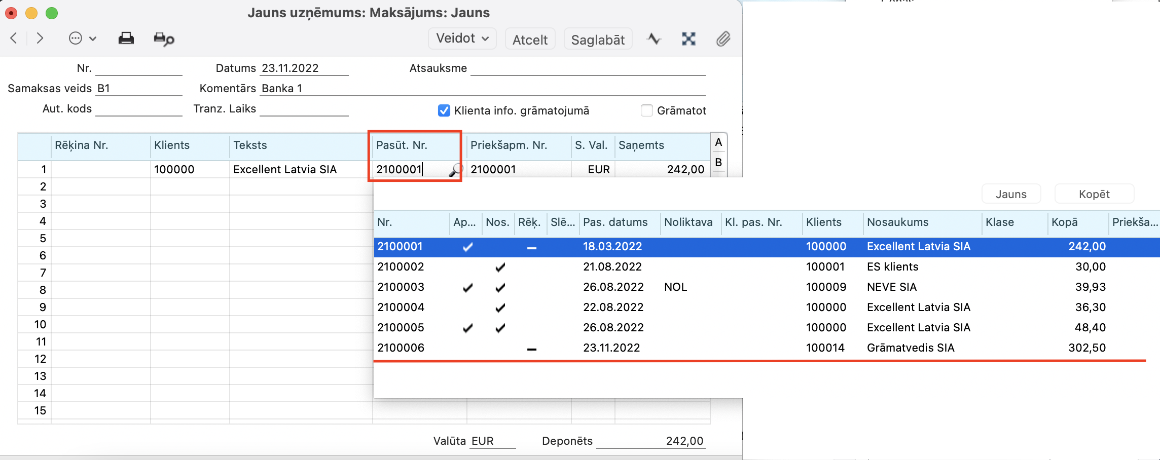Click the printer icon
This screenshot has width=1160, height=460.
(126, 39)
